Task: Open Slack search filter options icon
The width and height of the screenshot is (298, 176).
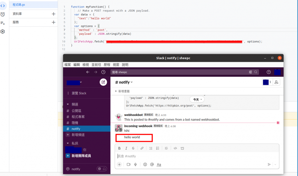Action: click(250, 72)
